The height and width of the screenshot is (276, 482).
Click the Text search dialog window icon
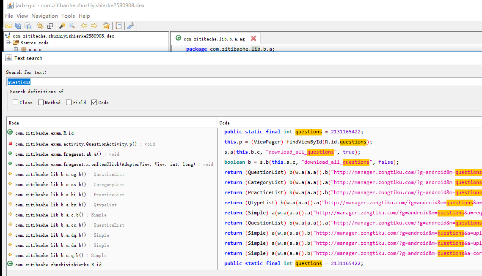click(x=9, y=58)
